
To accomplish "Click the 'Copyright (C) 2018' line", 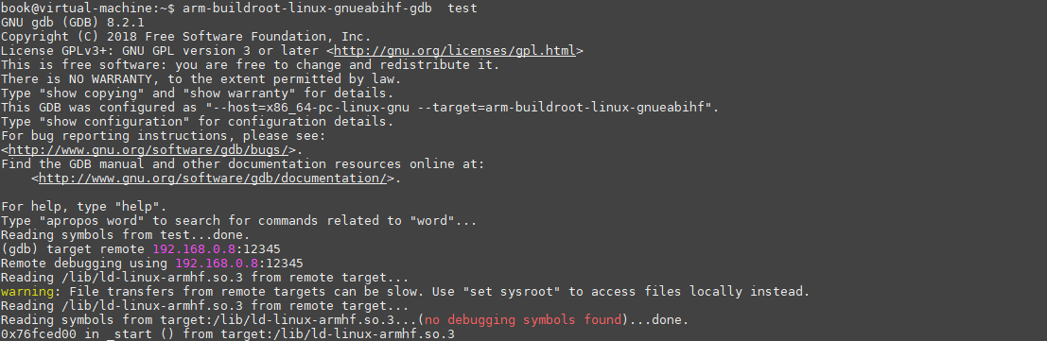I will tap(186, 37).
